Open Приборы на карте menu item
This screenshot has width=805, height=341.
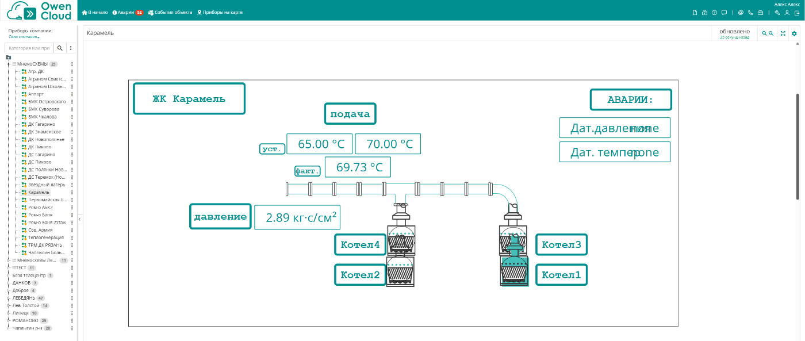point(220,12)
